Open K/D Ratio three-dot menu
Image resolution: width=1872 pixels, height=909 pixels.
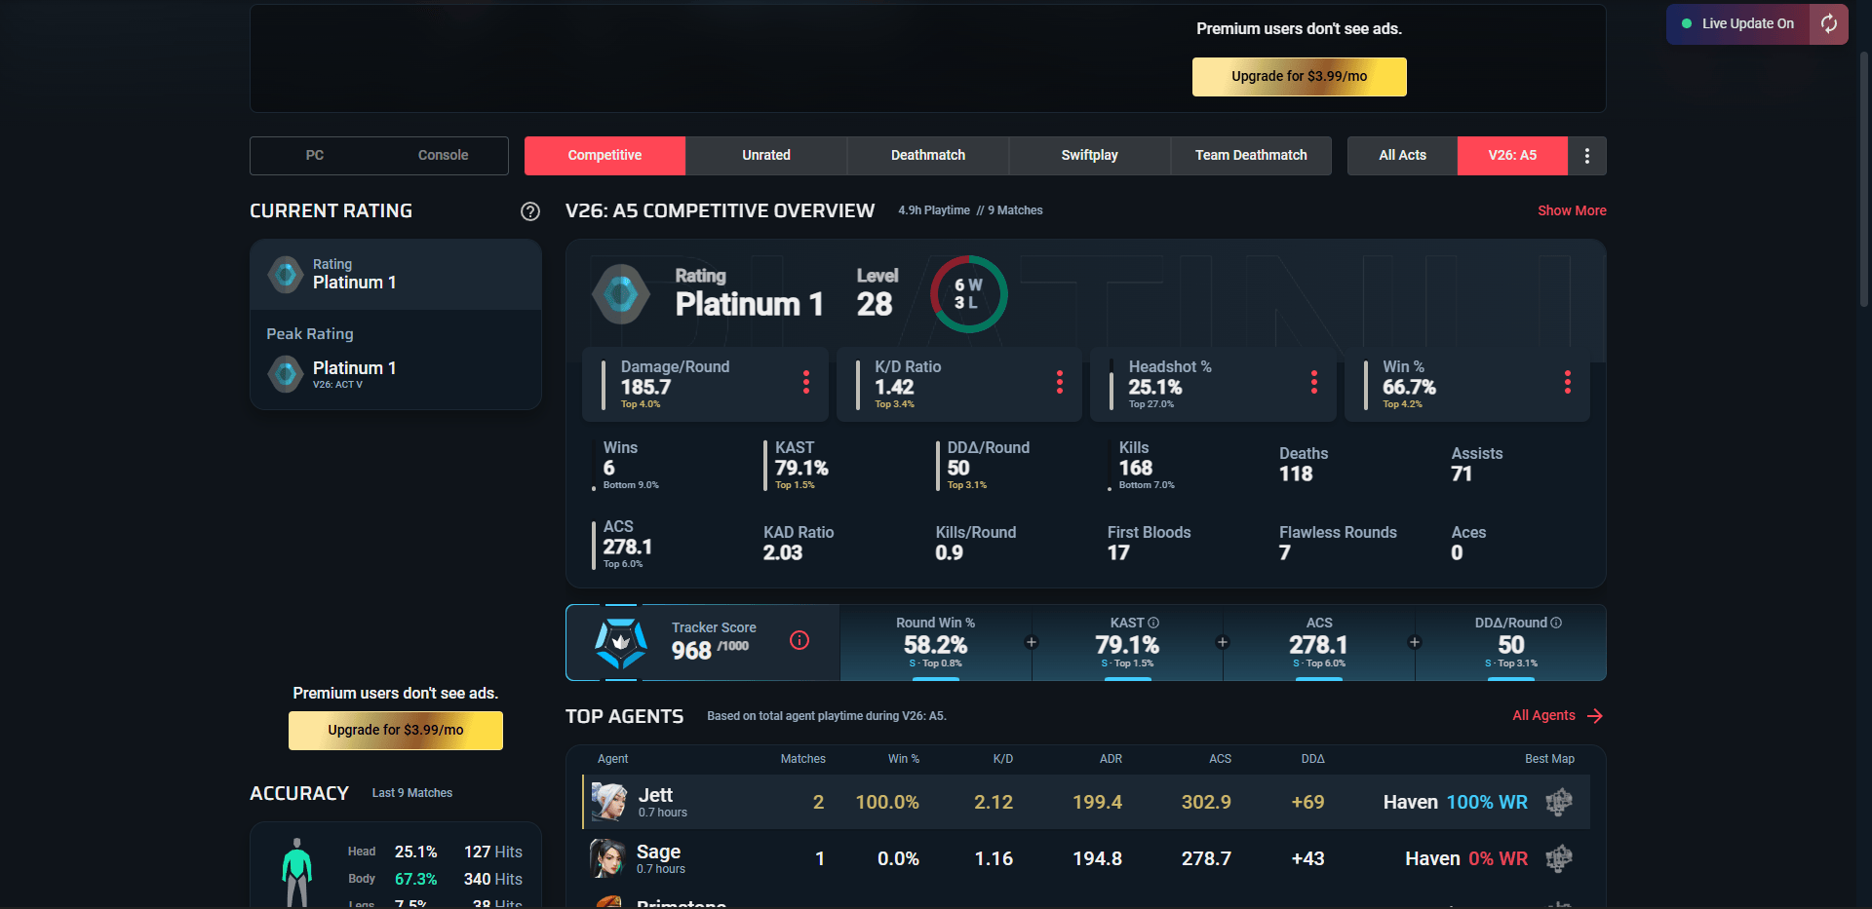(x=1060, y=382)
